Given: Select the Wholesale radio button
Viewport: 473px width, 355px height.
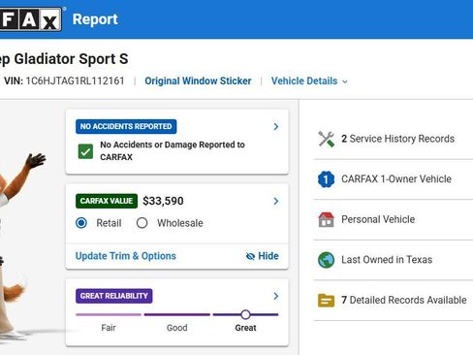Looking at the screenshot, I should [x=142, y=223].
